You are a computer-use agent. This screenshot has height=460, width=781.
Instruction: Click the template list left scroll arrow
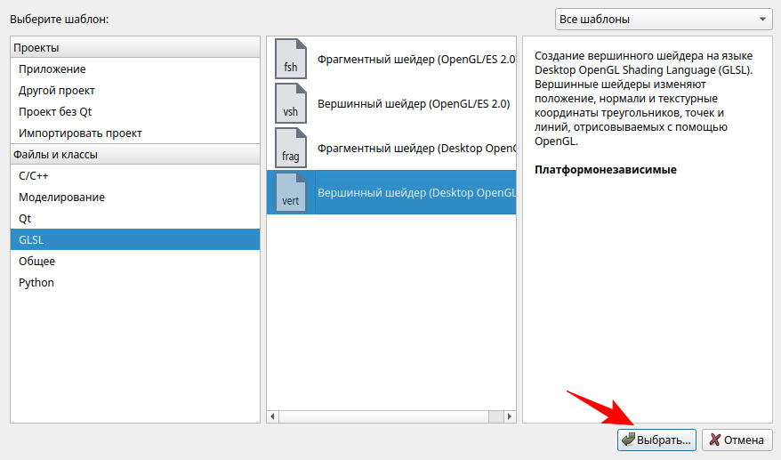coord(273,416)
